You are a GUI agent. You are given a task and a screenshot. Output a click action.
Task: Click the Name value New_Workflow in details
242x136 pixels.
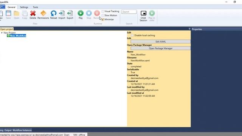point(138,54)
